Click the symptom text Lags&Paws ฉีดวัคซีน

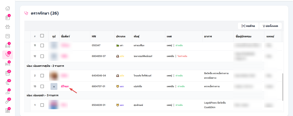coord(215,103)
